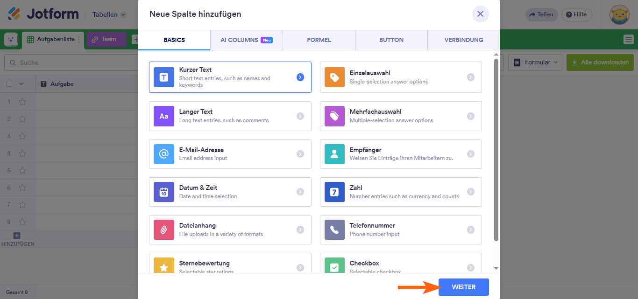Choose the Dateianhang paperclip icon

click(x=163, y=229)
